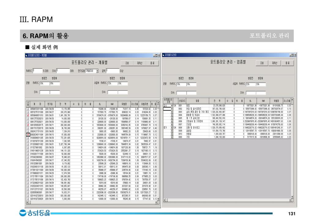Open portfolio adjustment dropdown for 광업 row
313x222 pixels.
pyautogui.click(x=172, y=105)
